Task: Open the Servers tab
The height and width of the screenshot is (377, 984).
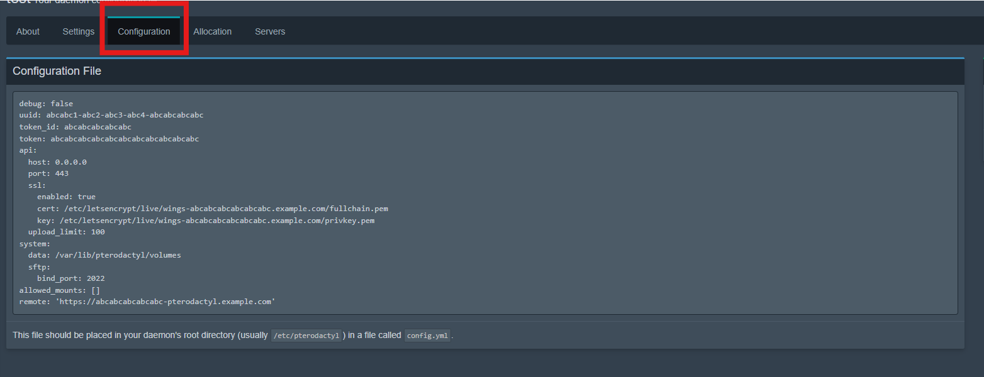Action: [269, 31]
